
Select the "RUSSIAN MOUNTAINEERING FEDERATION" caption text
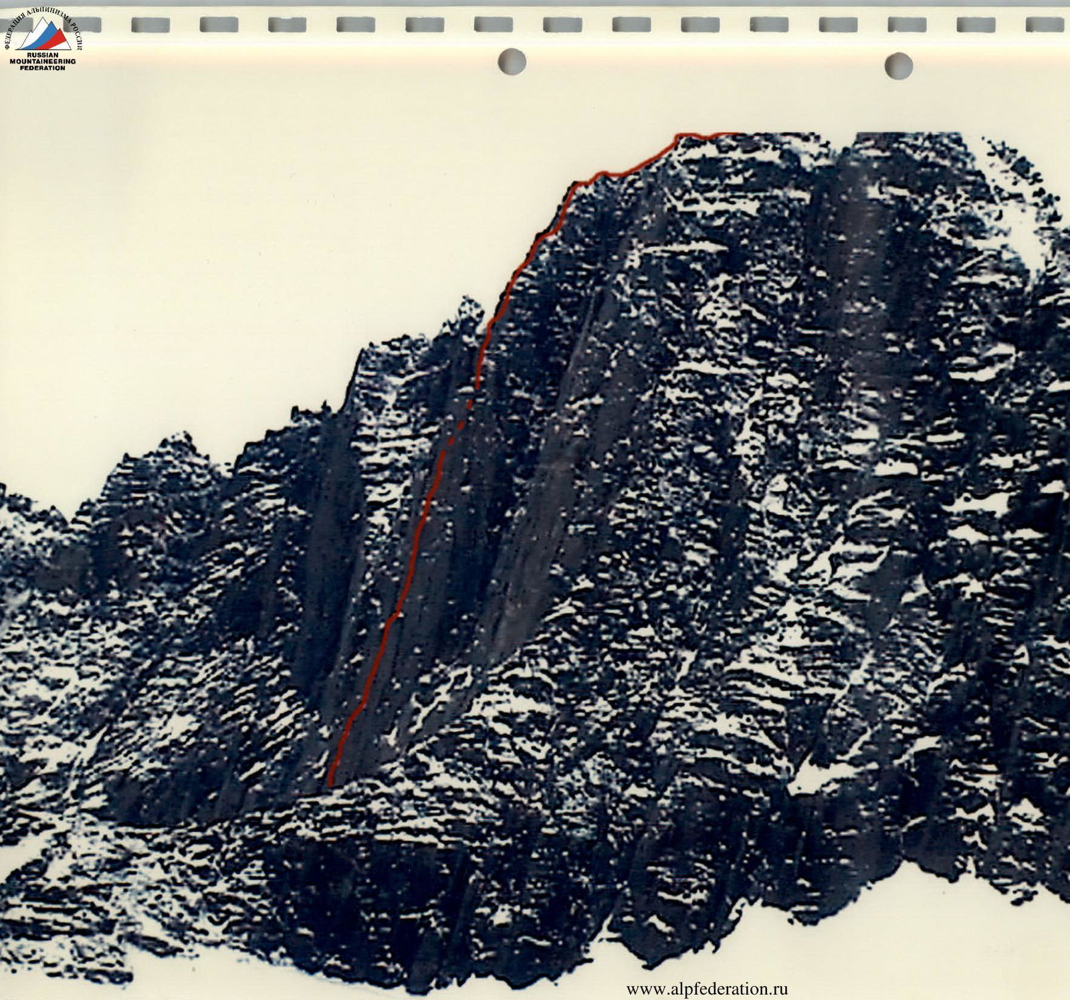click(x=43, y=62)
